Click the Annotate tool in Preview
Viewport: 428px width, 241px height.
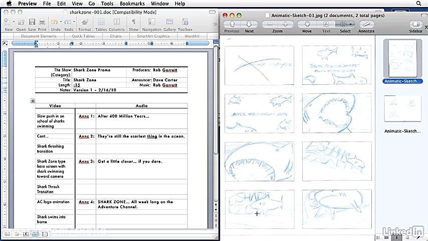point(366,25)
